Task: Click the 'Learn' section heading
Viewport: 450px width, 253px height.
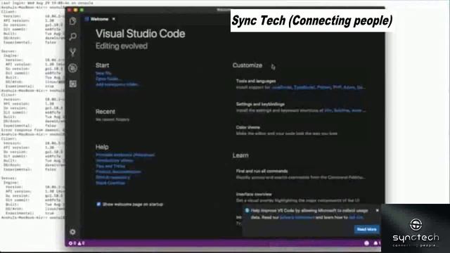Action: tap(240, 155)
